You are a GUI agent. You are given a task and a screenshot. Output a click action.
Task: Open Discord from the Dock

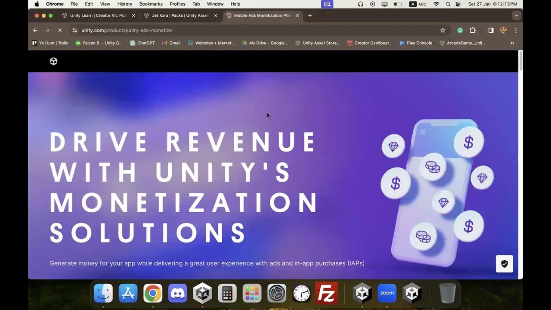(x=178, y=293)
